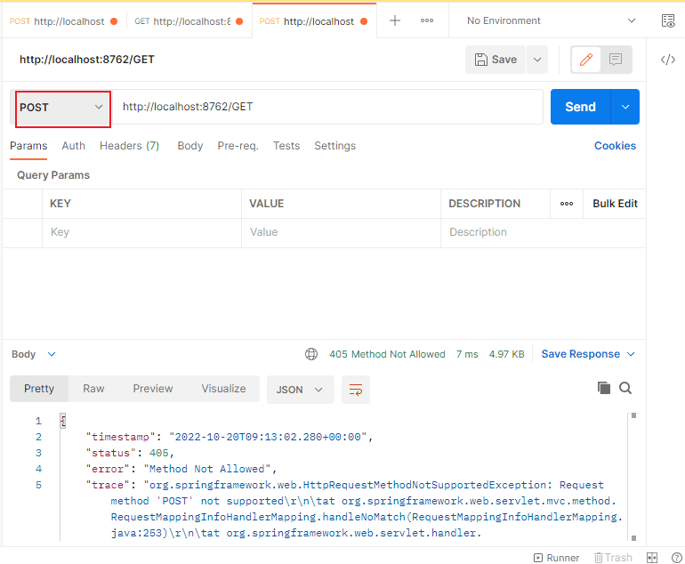Click request title http://localhost:8762/GET
685x564 pixels.
click(x=87, y=60)
